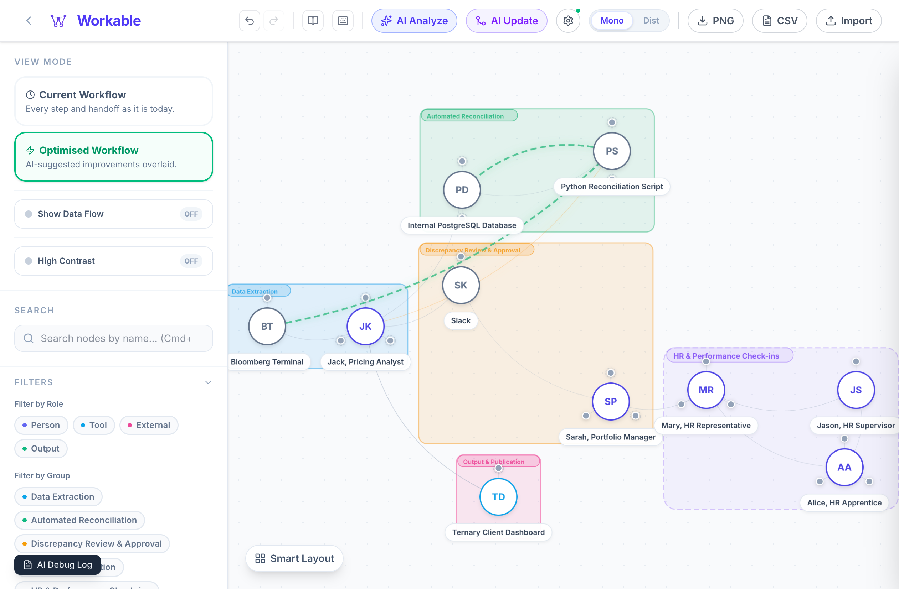Filter by the External role chip
The width and height of the screenshot is (899, 589).
149,425
